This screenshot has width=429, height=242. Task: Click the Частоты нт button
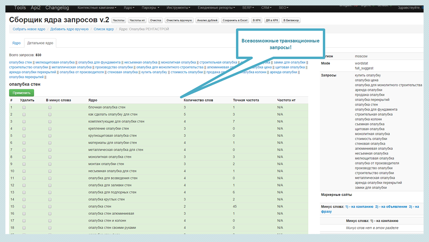[x=137, y=20]
